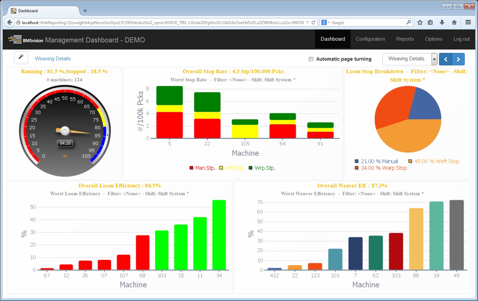Click the Weaving Details link
Image resolution: width=478 pixels, height=301 pixels.
click(x=53, y=59)
